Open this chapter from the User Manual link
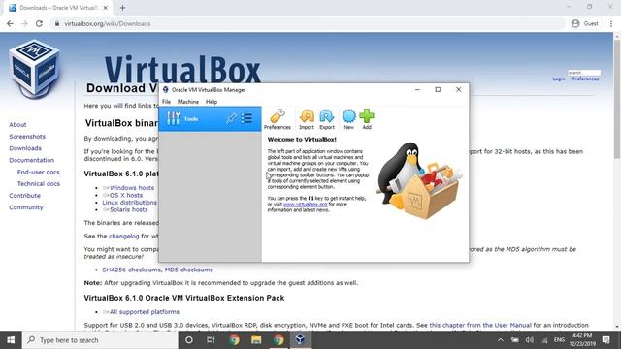Viewport: 621px width, 349px height. point(480,325)
